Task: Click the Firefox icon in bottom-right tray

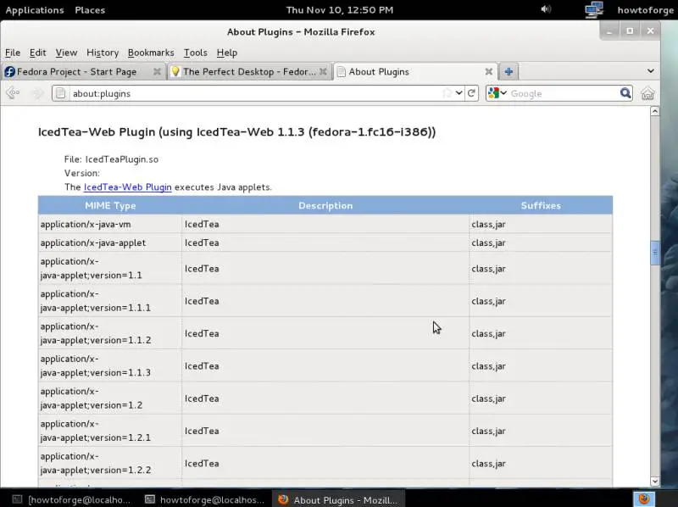Action: (644, 499)
